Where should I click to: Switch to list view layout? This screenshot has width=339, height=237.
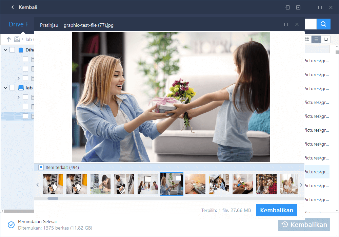click(316, 39)
